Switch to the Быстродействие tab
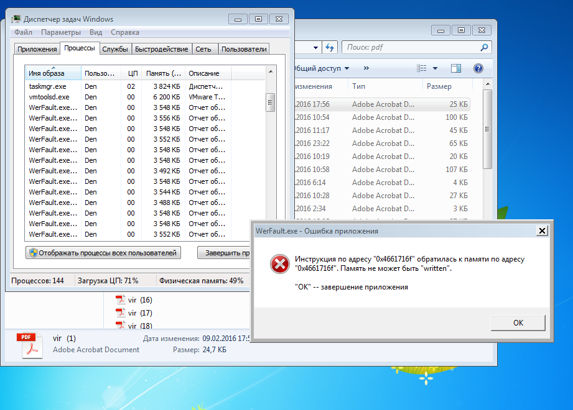Screen dimensions: 573x410 coord(161,49)
